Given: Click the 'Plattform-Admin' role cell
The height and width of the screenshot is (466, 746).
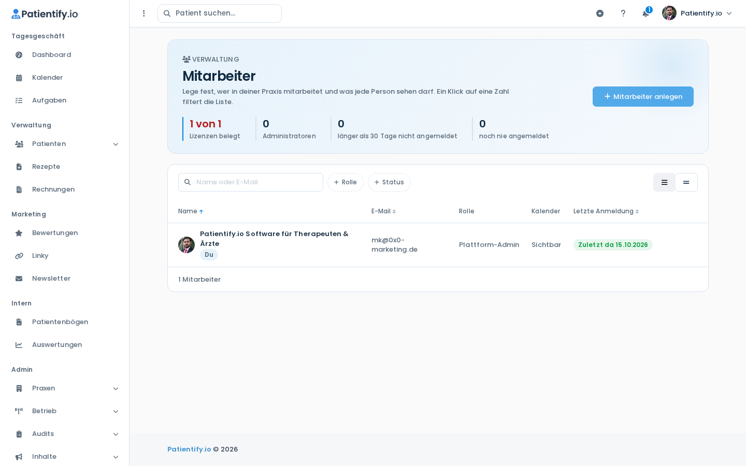Looking at the screenshot, I should tap(489, 245).
